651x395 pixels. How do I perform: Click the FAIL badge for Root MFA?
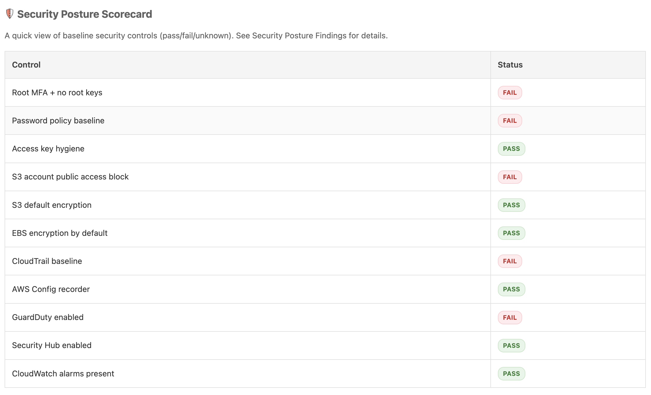(x=510, y=92)
